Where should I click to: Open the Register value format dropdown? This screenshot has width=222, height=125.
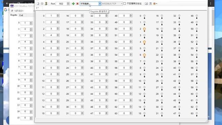100,4
